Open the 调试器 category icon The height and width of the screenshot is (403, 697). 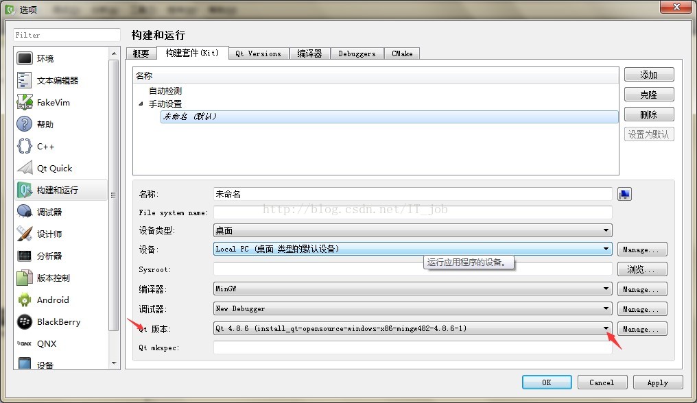pos(25,212)
